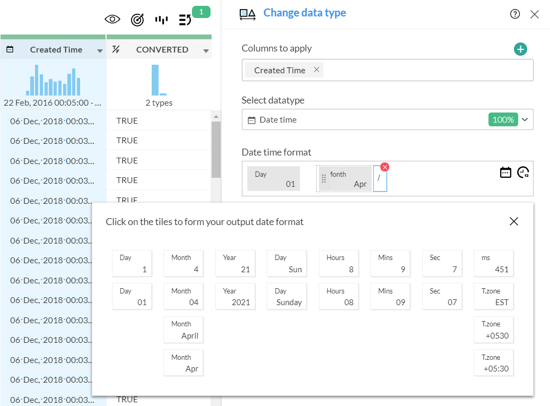Open Created Time column header menu
Viewport: 550px width, 406px height.
click(100, 50)
